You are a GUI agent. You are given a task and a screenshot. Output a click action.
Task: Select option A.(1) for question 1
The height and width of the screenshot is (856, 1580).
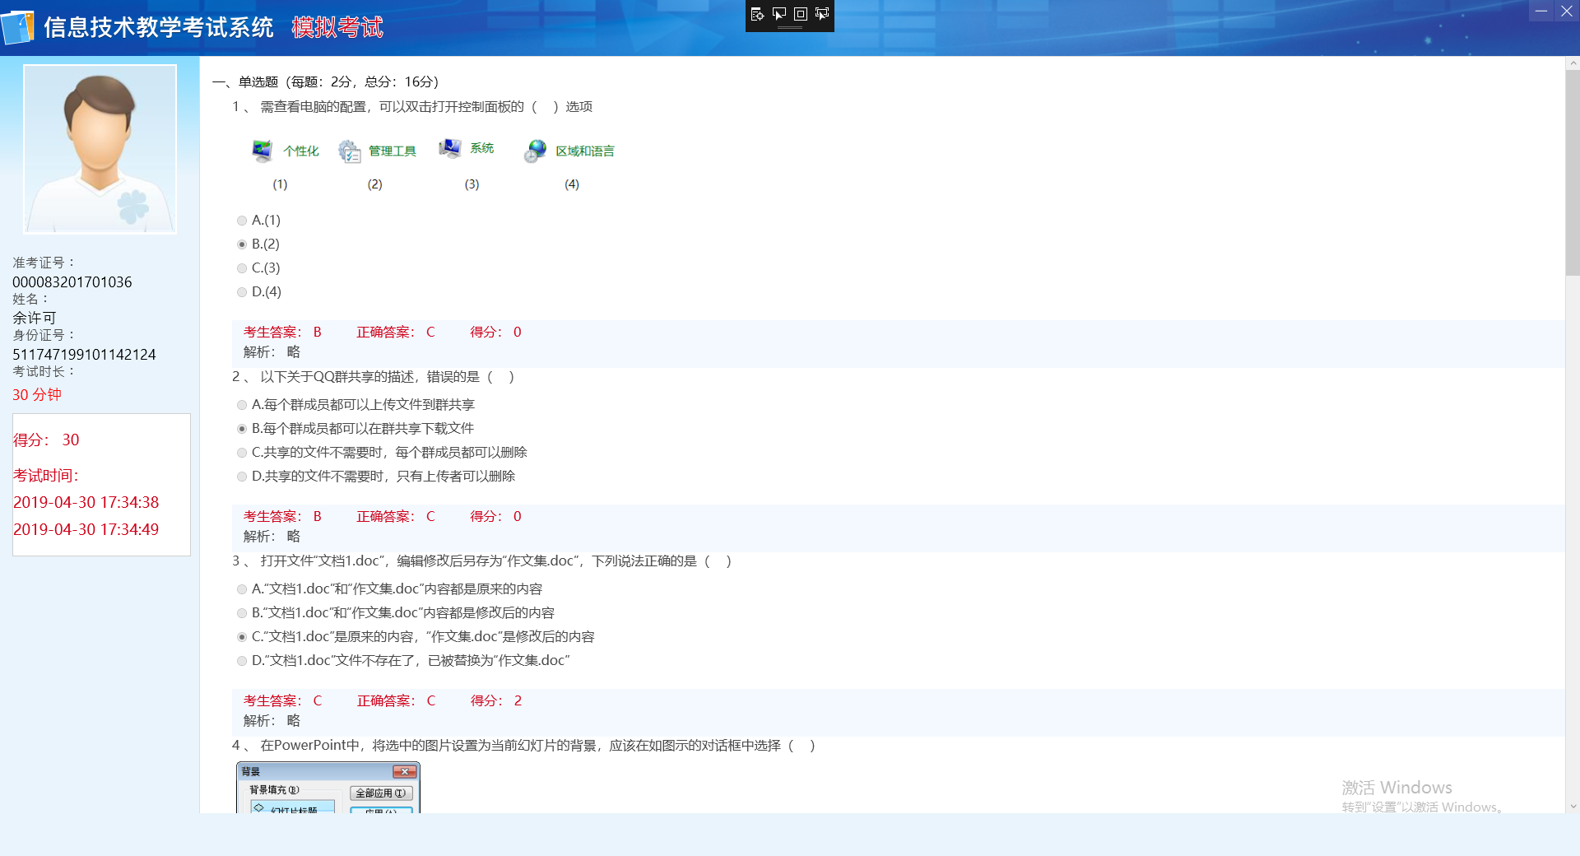coord(242,221)
